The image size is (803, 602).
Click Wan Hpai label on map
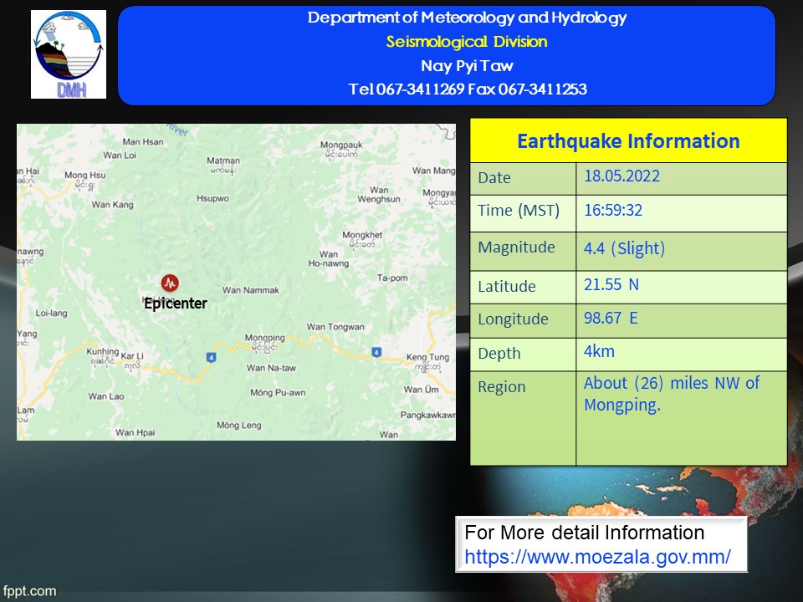135,432
